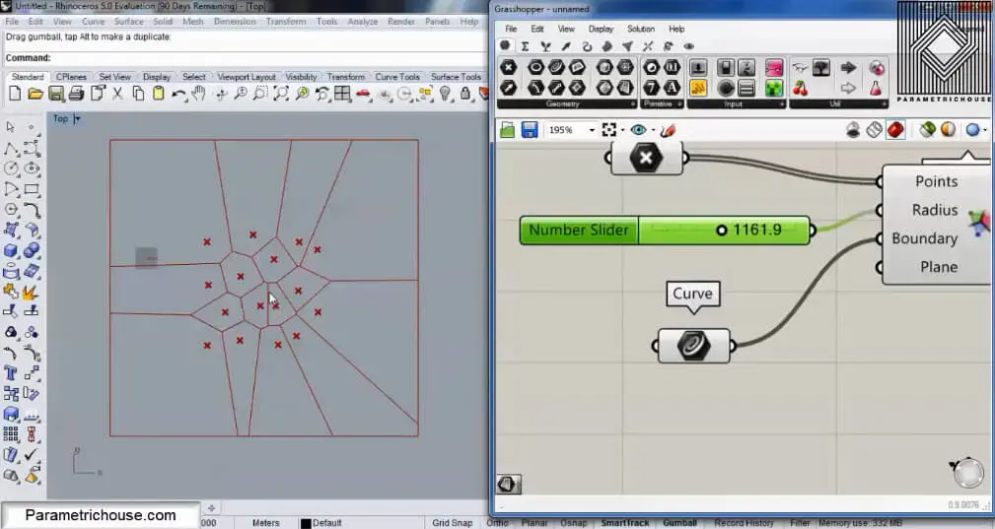Click the padlock Lock objects icon

pyautogui.click(x=465, y=94)
